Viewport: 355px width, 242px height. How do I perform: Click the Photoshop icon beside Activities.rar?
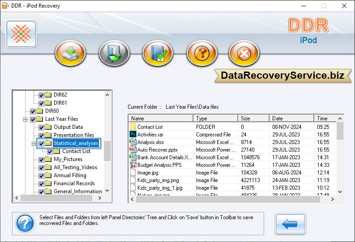[133, 134]
